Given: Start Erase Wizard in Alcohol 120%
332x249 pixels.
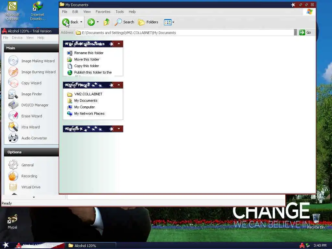Looking at the screenshot, I should tap(25, 116).
